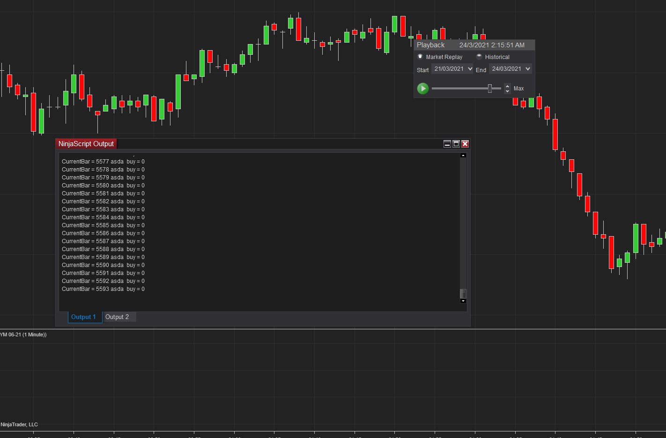This screenshot has height=438, width=666.
Task: Click the playback speed slider handle
Action: click(490, 89)
